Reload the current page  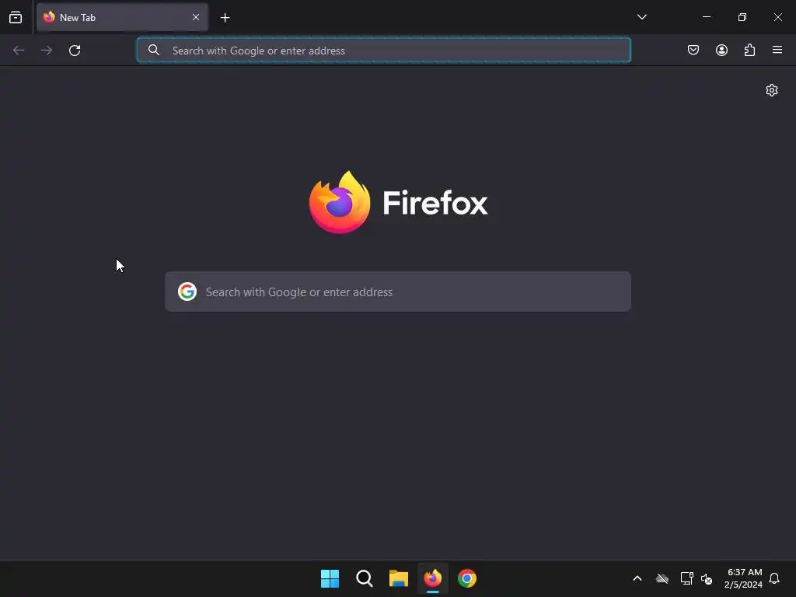coord(75,51)
